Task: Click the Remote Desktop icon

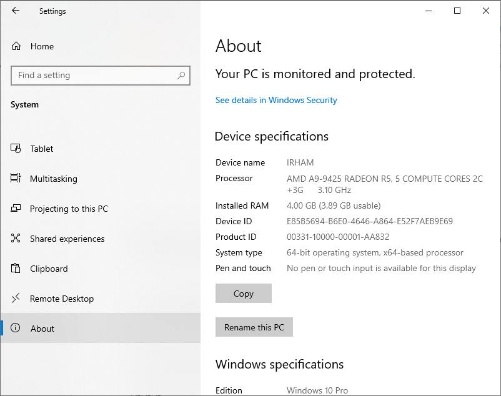Action: pyautogui.click(x=16, y=299)
